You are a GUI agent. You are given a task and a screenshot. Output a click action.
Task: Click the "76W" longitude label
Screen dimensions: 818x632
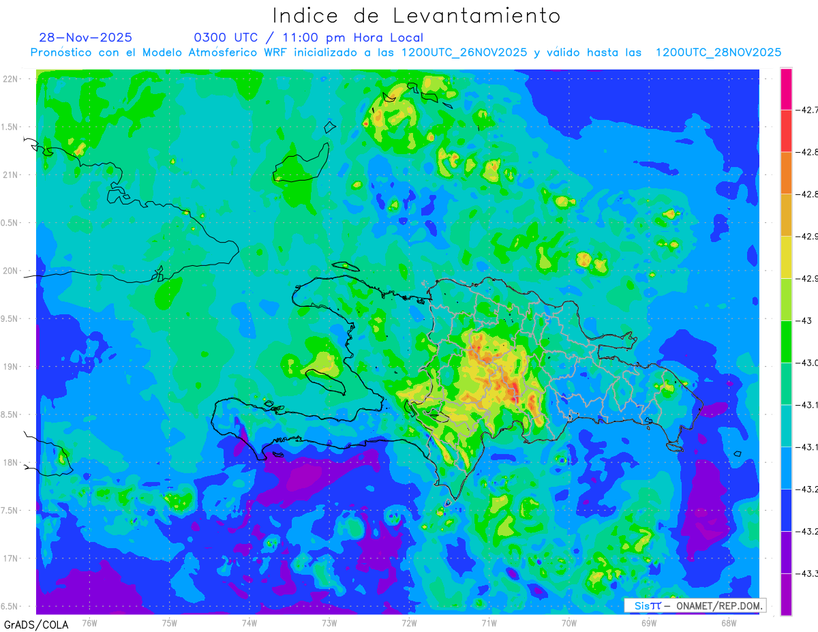[89, 622]
